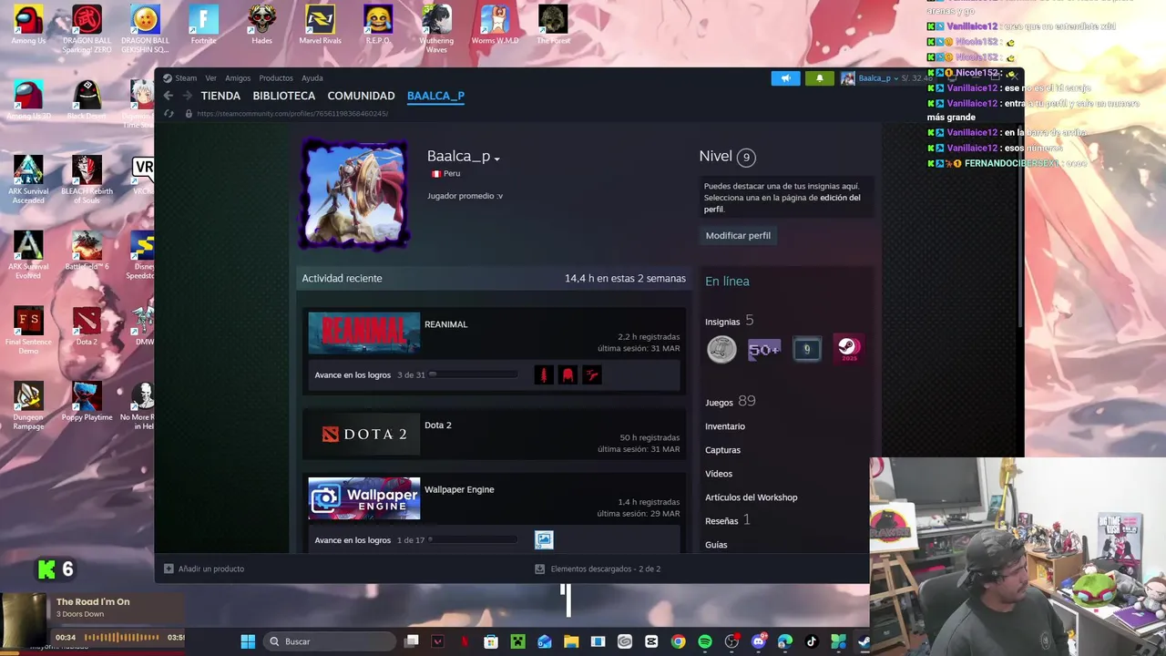The width and height of the screenshot is (1166, 656).
Task: Click the first REANIMAL achievement icon
Action: [544, 374]
